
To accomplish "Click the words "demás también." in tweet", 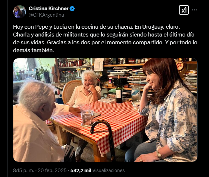I will pyautogui.click(x=34, y=50).
